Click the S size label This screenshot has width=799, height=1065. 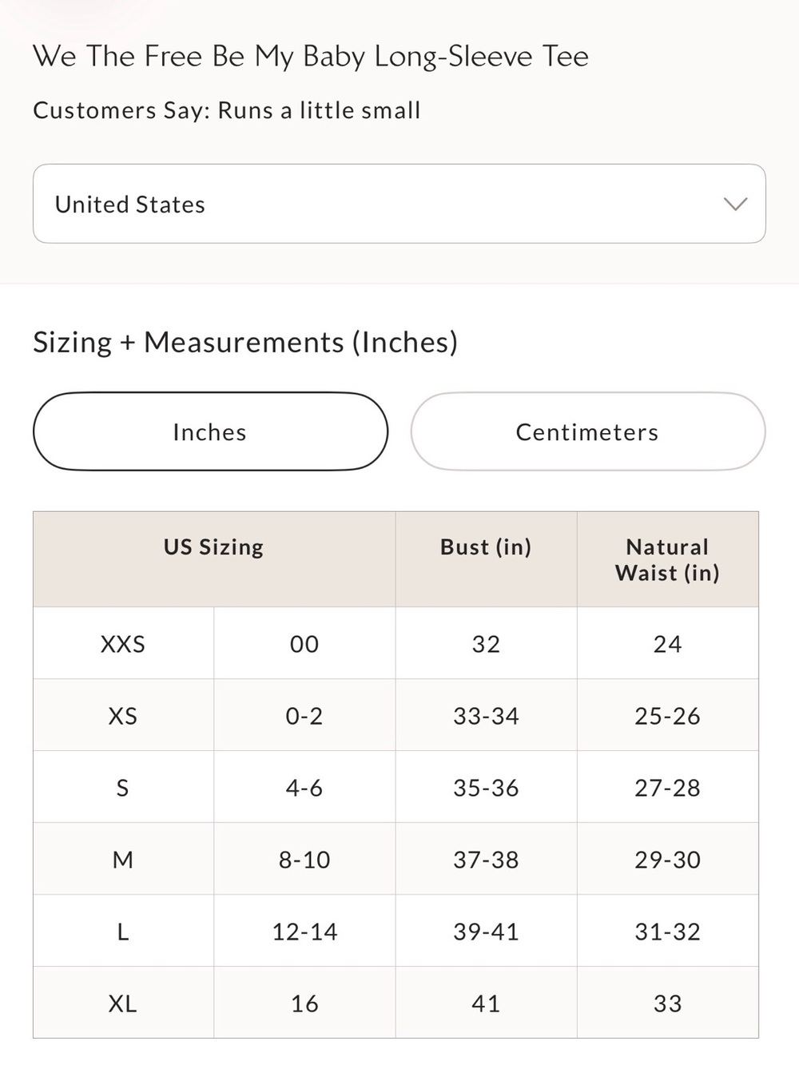(x=123, y=787)
